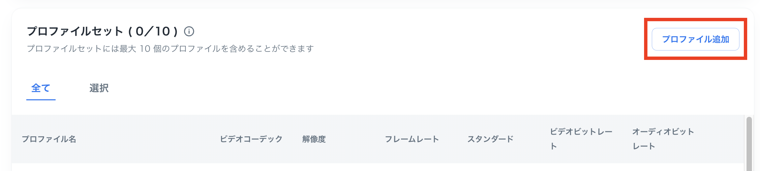Screen dimensions: 760x171
Task: Click empty tab bar area right of 選択
Action: coord(371,88)
